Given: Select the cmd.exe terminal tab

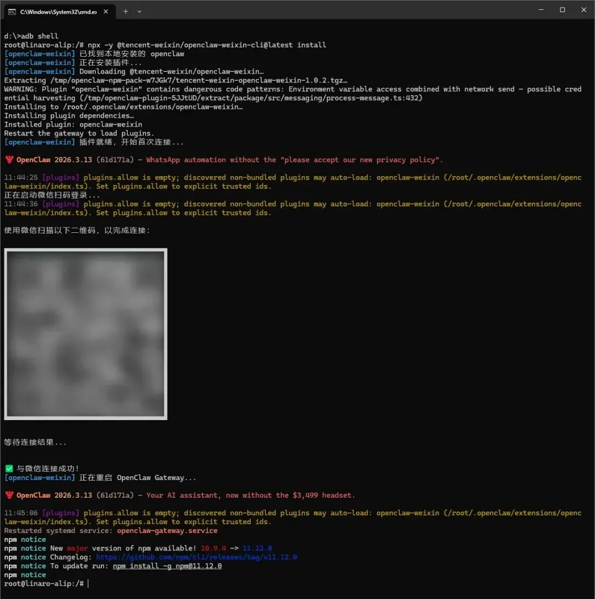Looking at the screenshot, I should point(59,12).
